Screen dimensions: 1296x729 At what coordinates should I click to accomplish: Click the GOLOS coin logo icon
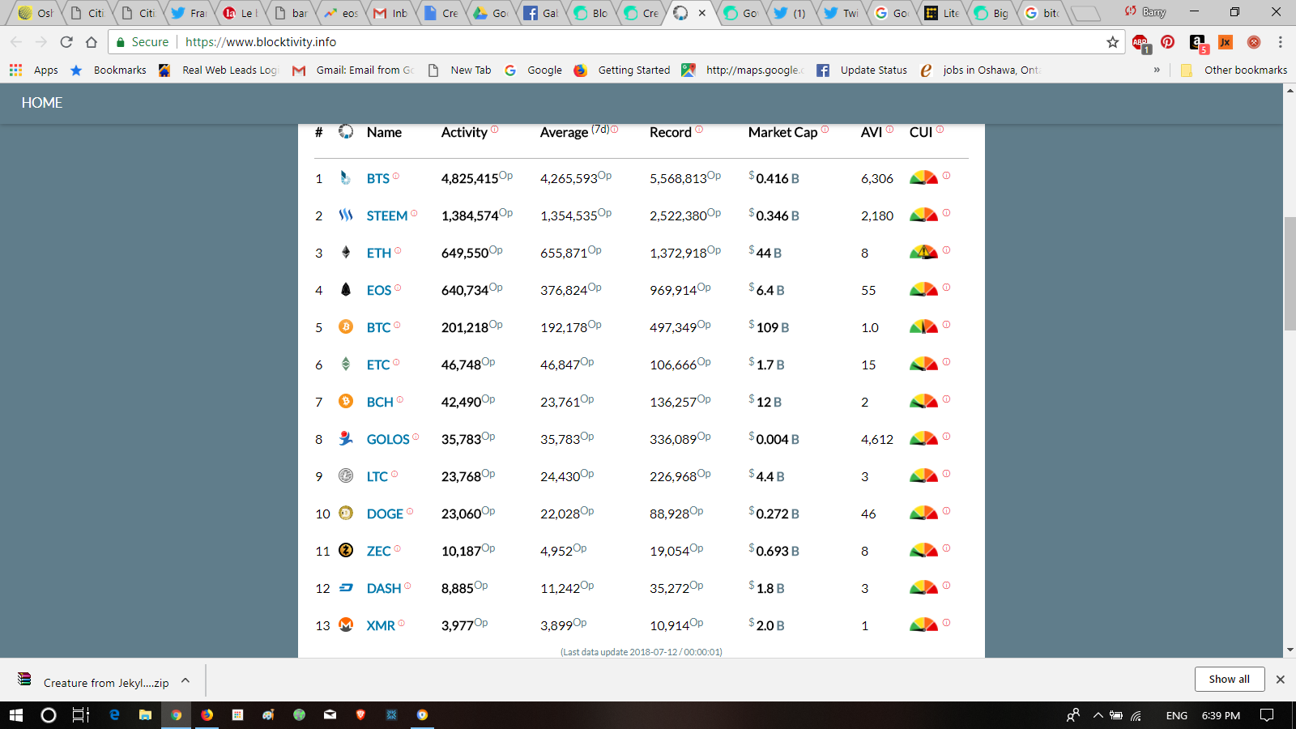346,438
